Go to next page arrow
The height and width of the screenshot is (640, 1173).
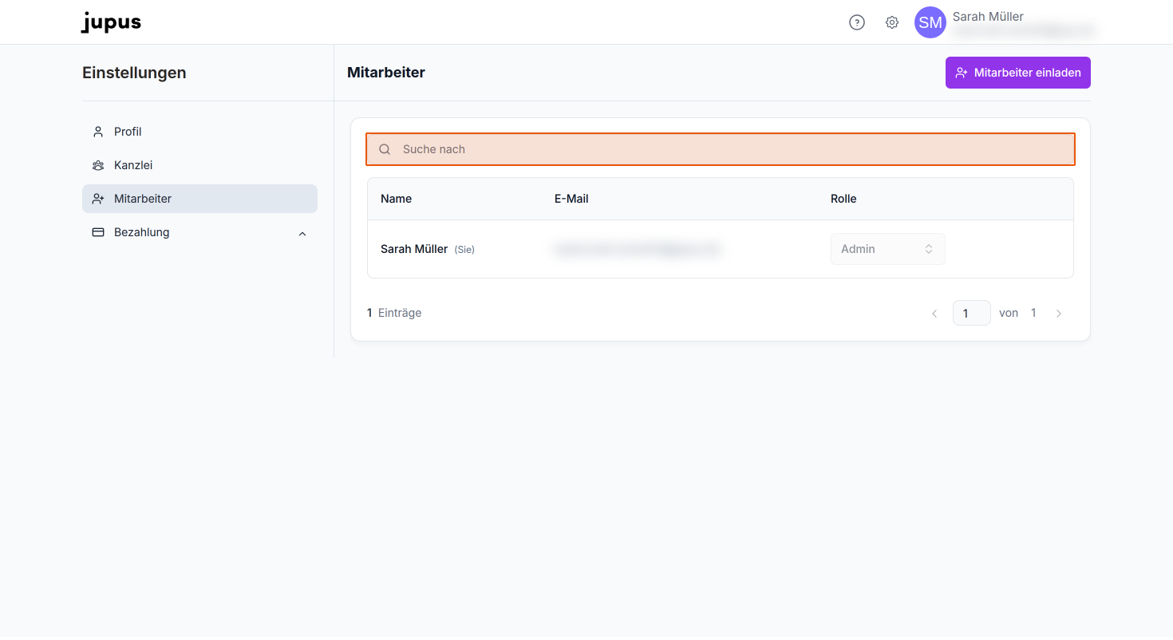coord(1059,314)
